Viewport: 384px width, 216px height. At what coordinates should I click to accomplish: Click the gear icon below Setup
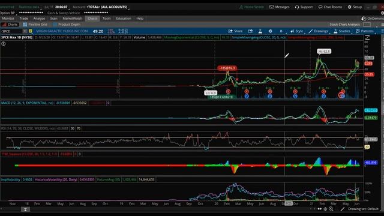382,13
